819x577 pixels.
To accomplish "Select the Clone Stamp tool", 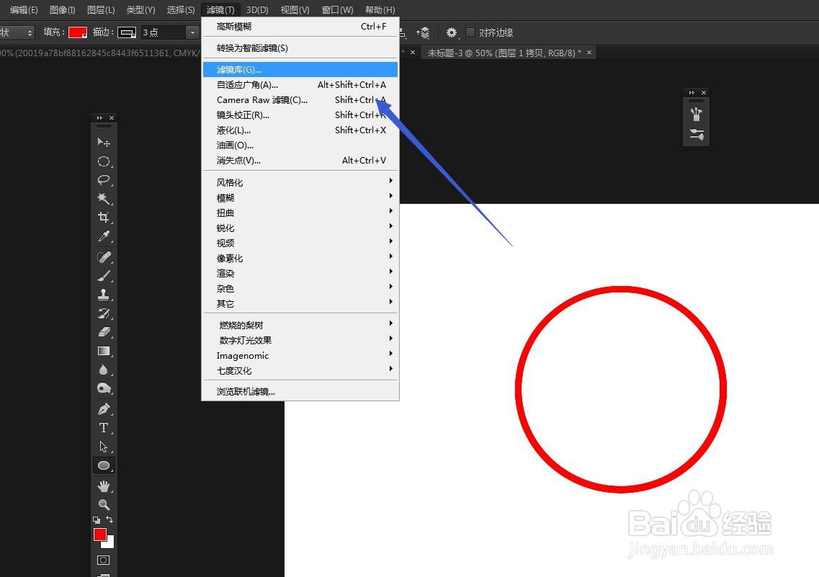I will (x=104, y=293).
